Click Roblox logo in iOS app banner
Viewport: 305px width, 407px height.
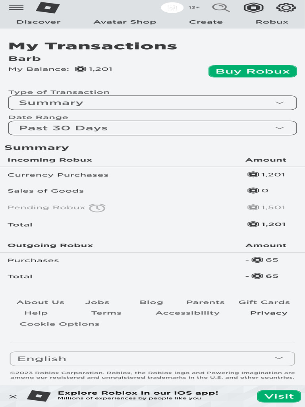coord(39,396)
